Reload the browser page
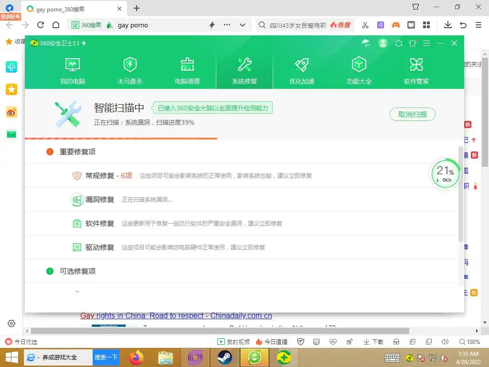This screenshot has width=489, height=367. coord(41,25)
